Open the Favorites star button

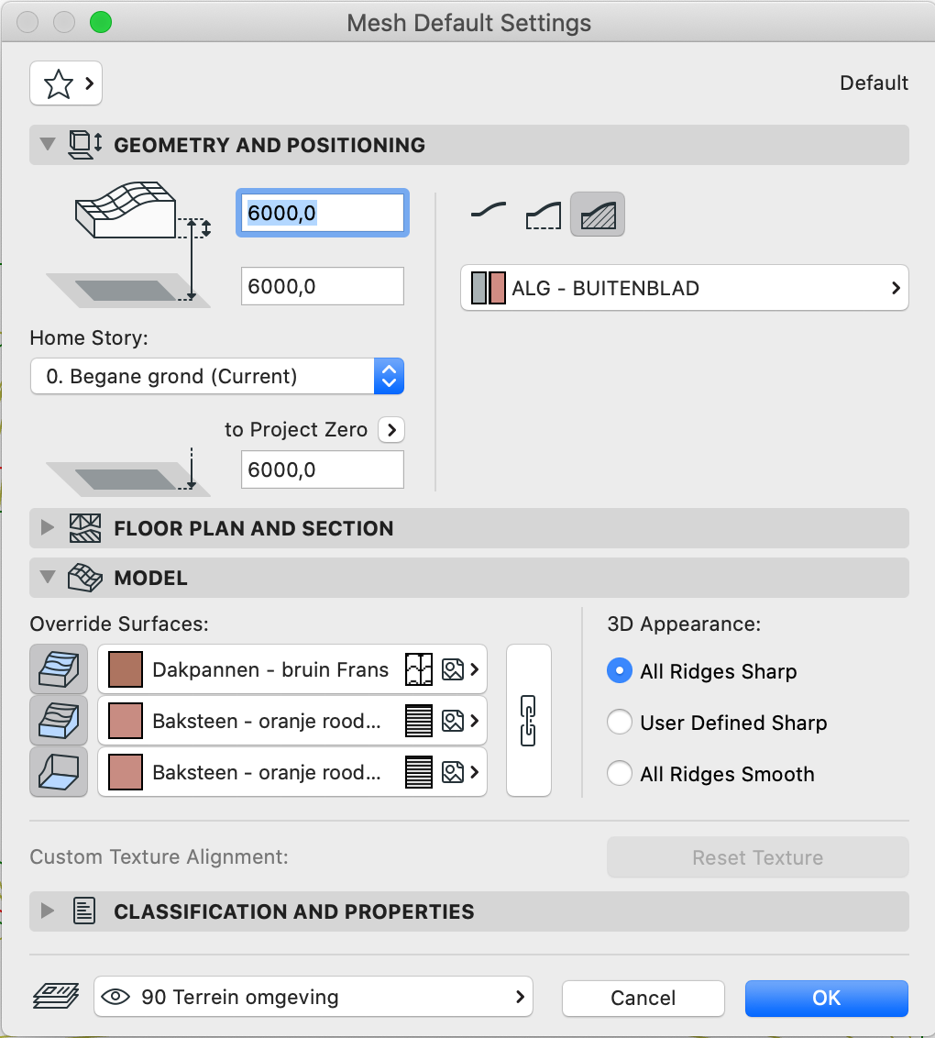(65, 83)
